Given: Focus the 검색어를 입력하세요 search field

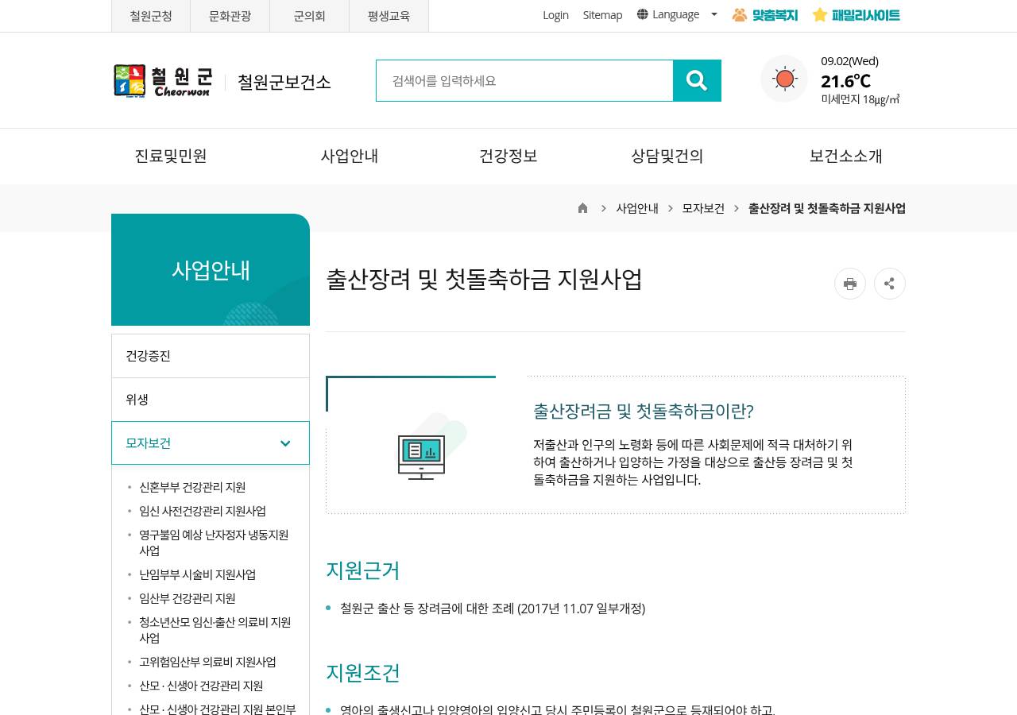Looking at the screenshot, I should click(524, 80).
